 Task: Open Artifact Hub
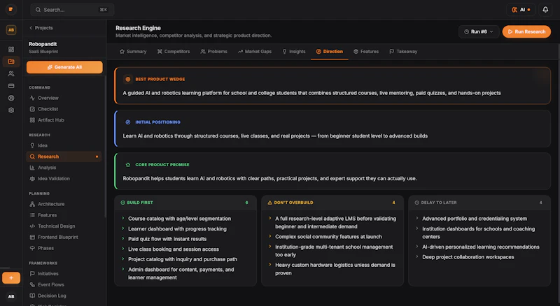point(64,120)
